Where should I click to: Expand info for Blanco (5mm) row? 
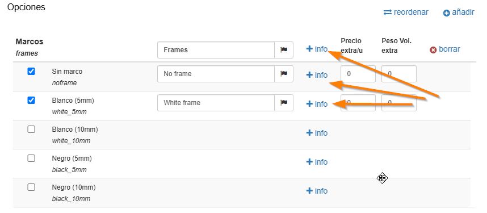[x=317, y=104]
